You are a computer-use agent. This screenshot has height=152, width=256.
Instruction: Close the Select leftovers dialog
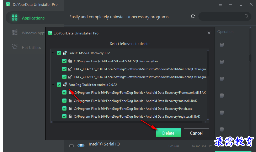point(209,33)
